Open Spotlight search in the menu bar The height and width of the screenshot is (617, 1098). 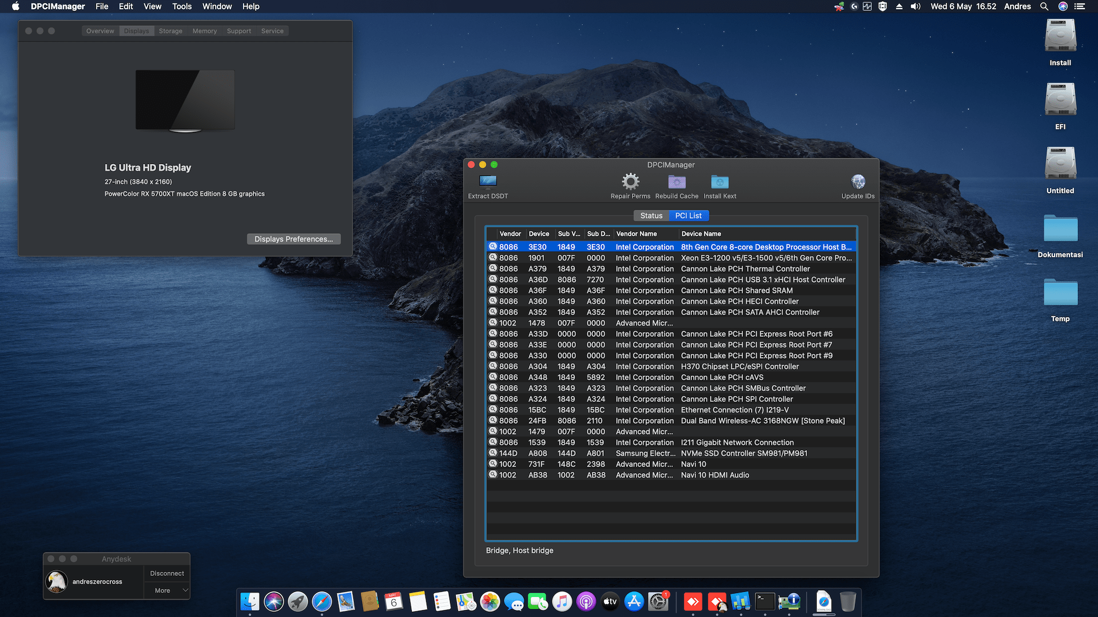(x=1044, y=6)
